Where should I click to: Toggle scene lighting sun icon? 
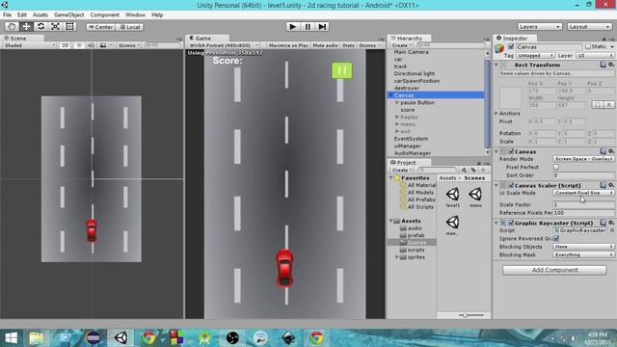pyautogui.click(x=79, y=45)
